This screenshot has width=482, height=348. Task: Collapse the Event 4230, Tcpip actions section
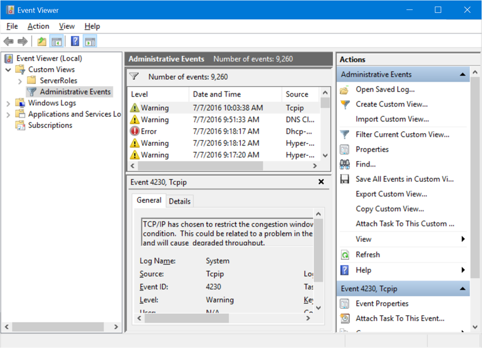(x=463, y=289)
